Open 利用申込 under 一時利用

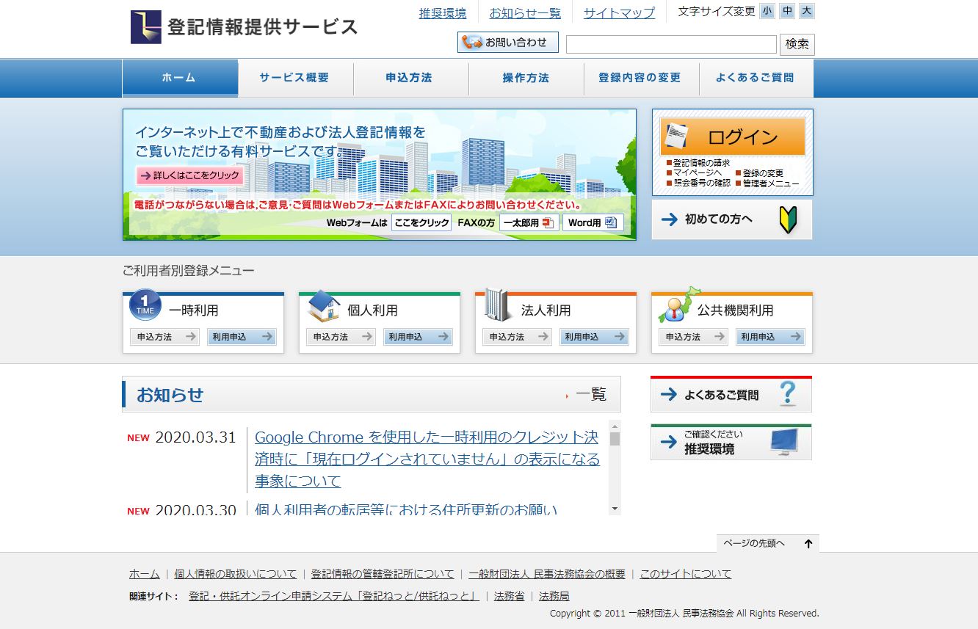point(242,337)
